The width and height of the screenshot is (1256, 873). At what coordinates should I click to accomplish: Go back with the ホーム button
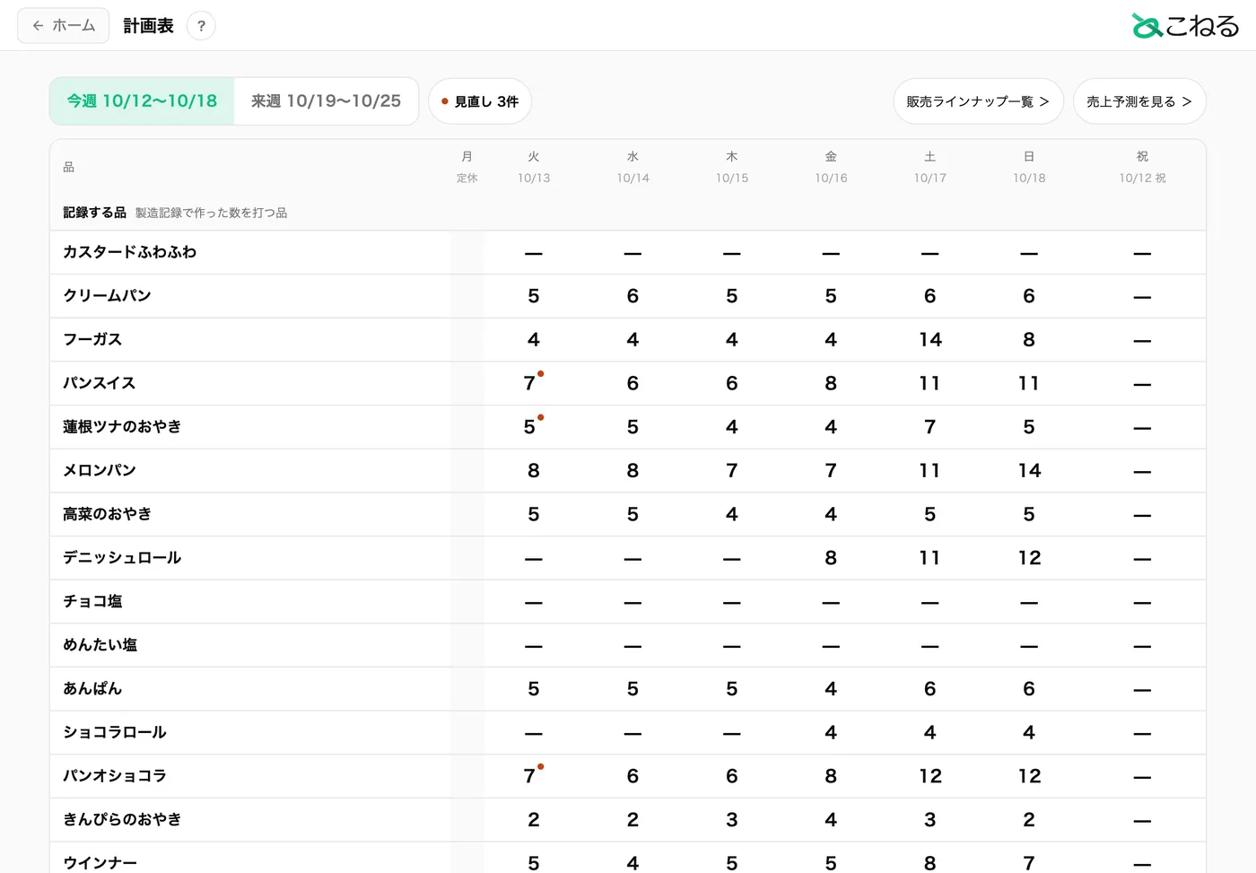point(64,26)
